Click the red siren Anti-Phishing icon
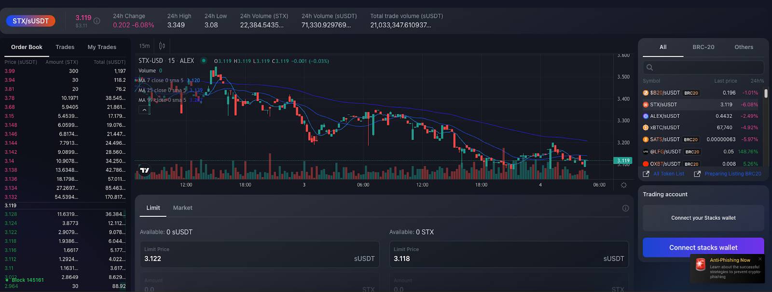Viewport: 772px width, 292px height. pyautogui.click(x=701, y=265)
